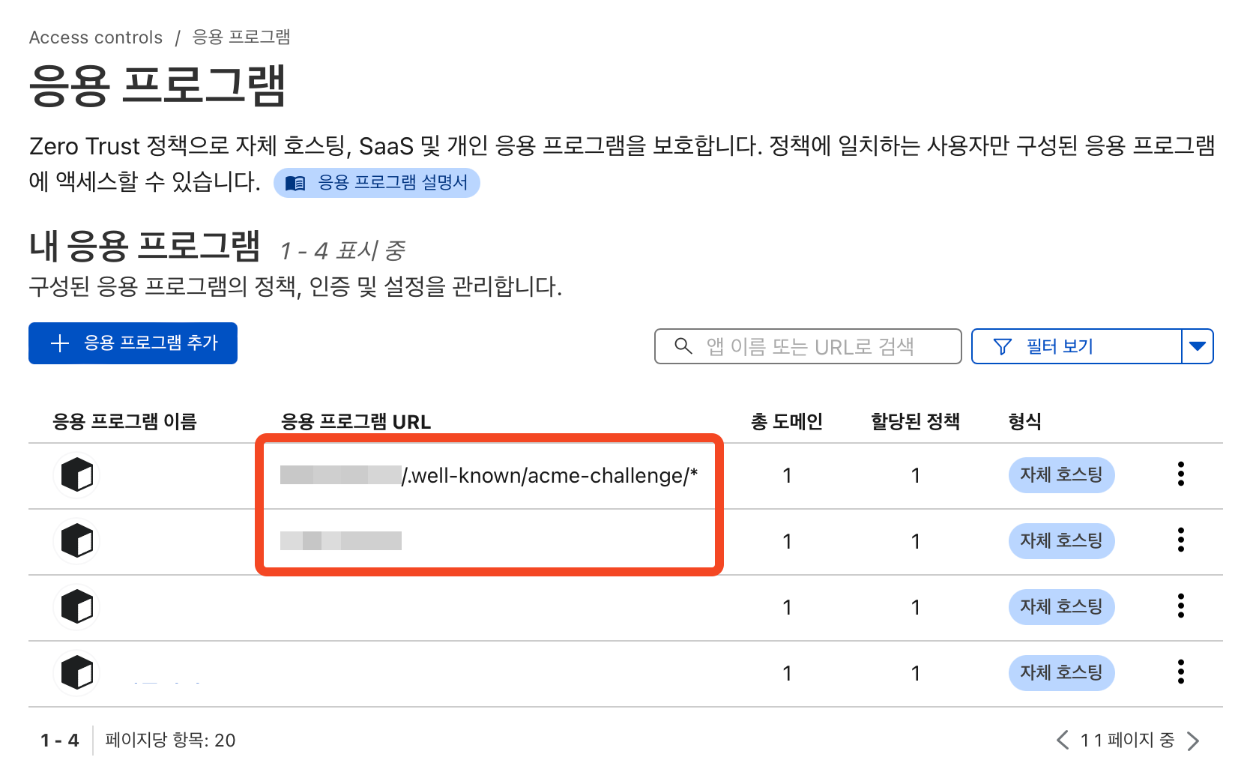Click the first row's 자체 호스팅 badge
Image resolution: width=1250 pixels, height=784 pixels.
1061,475
